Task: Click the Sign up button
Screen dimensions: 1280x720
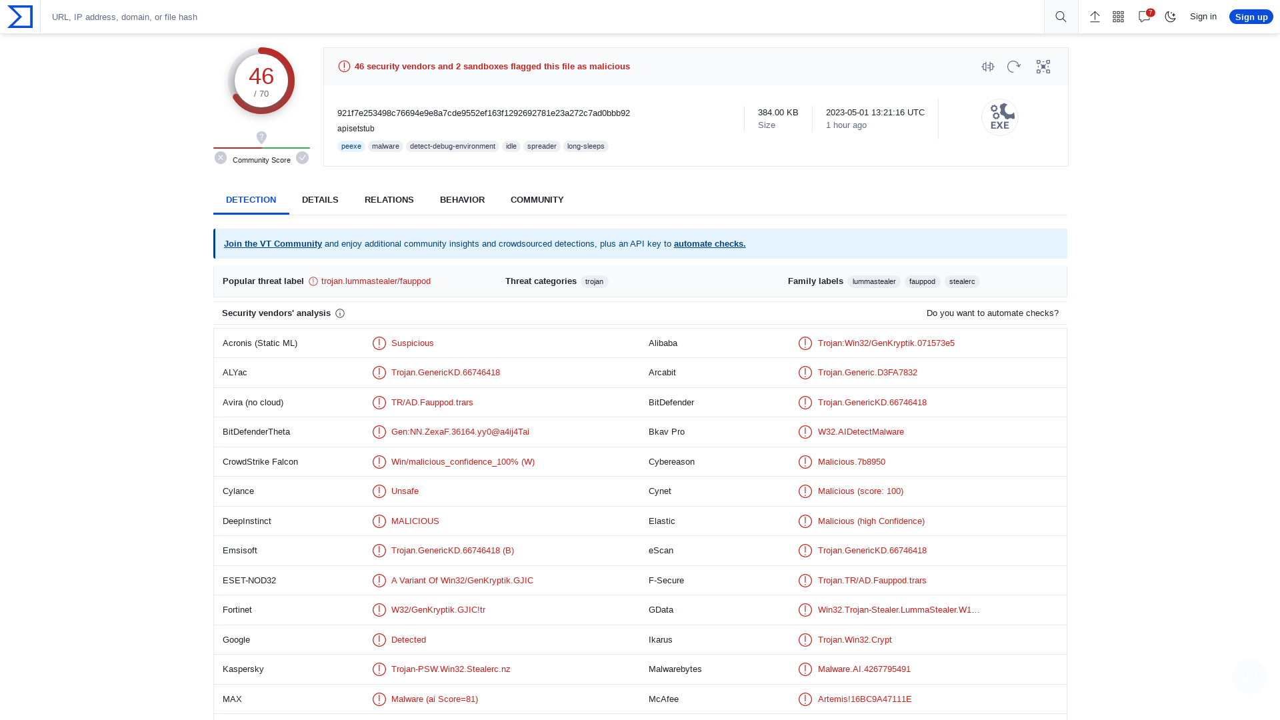Action: [x=1251, y=17]
